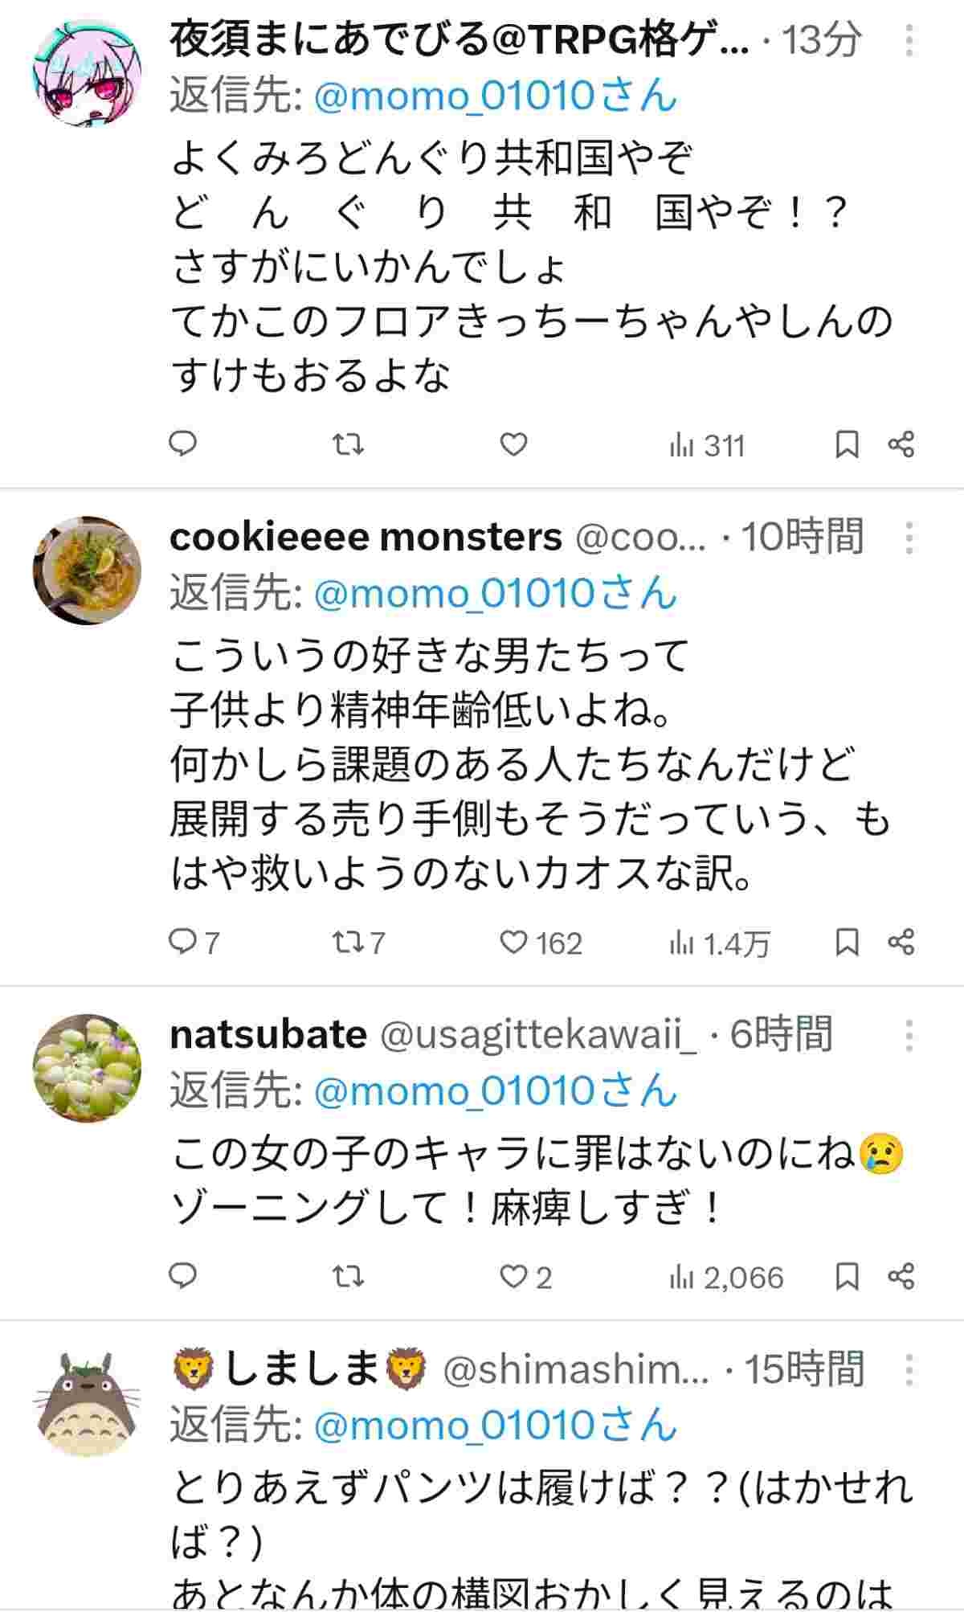The height and width of the screenshot is (1612, 964).
Task: Like the どんぐり共和国 tweet
Action: (x=513, y=444)
